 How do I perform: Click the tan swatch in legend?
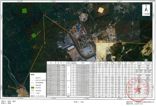(x=33, y=91)
